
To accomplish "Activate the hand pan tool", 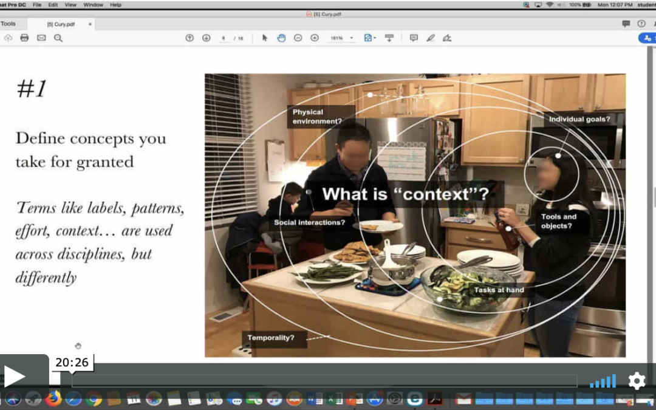I will pos(281,38).
